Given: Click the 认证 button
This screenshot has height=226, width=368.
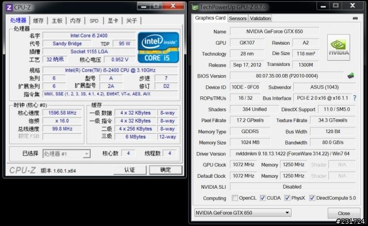Looking at the screenshot, I should (x=130, y=170).
